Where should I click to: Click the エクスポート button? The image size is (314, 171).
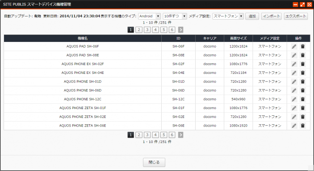click(296, 16)
